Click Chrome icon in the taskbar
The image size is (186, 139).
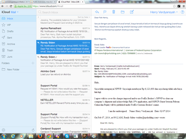point(49,136)
